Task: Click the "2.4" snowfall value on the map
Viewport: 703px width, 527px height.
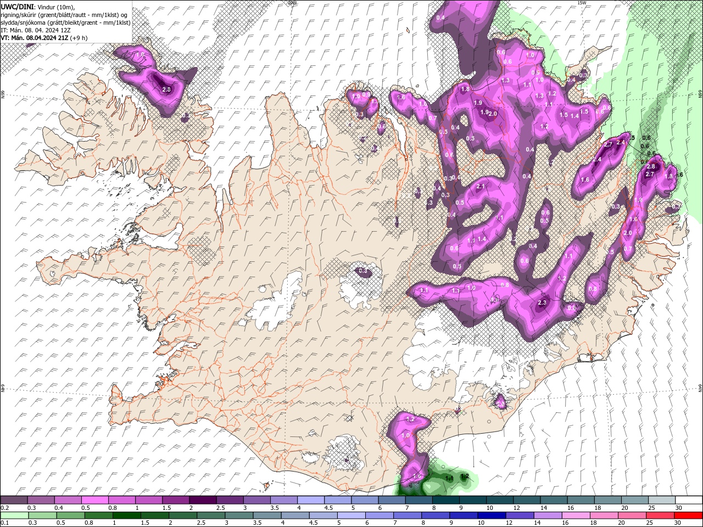Action: 621,142
